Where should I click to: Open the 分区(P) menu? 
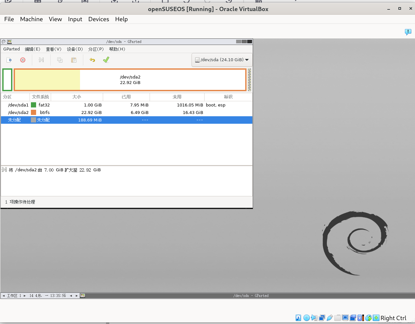tap(96, 49)
